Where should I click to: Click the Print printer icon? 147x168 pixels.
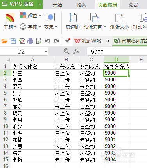[x=30, y=41]
